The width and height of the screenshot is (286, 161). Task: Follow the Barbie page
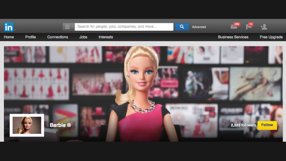point(267,125)
